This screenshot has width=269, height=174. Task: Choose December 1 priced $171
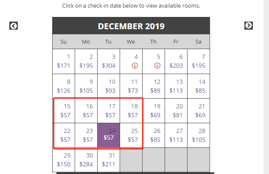(x=64, y=61)
